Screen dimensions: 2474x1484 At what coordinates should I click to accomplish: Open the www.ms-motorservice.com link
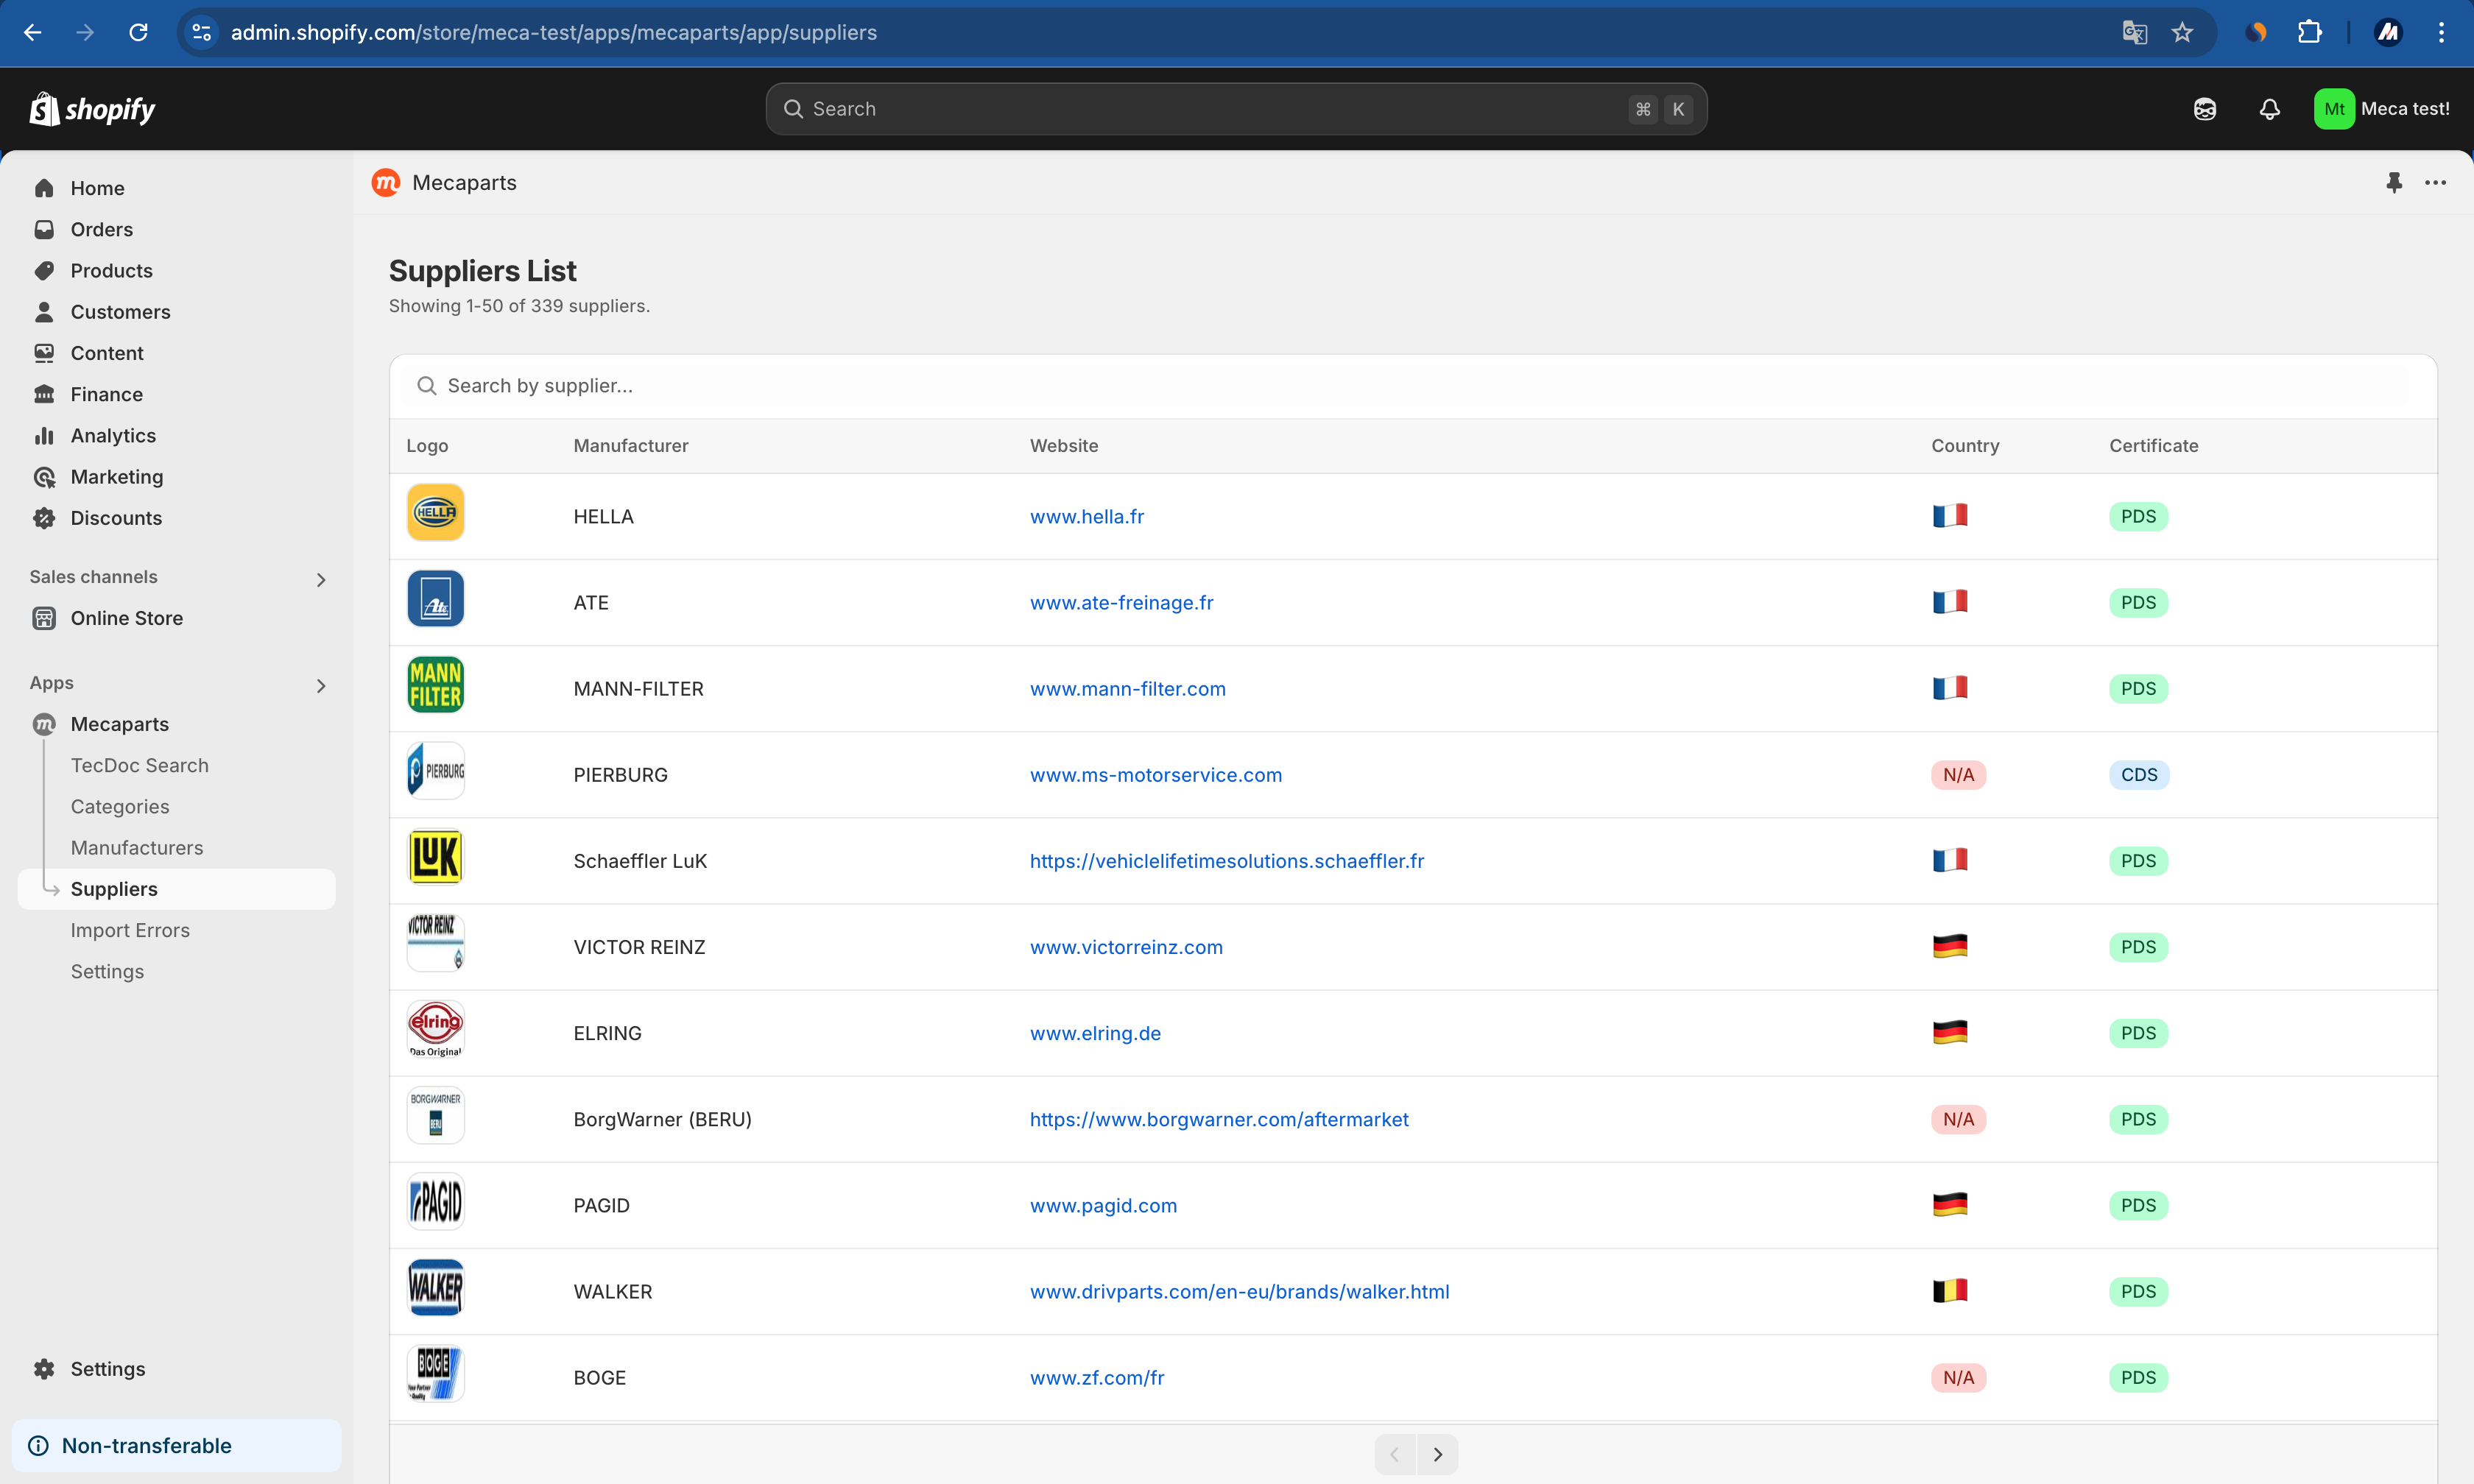click(1156, 775)
